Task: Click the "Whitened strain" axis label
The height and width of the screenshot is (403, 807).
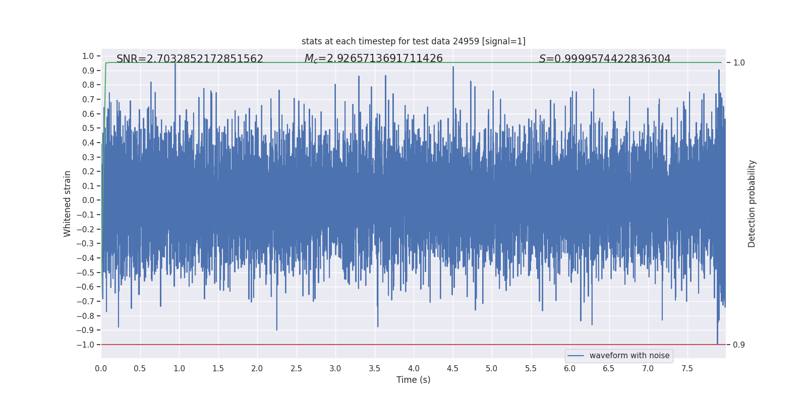Action: (x=67, y=204)
